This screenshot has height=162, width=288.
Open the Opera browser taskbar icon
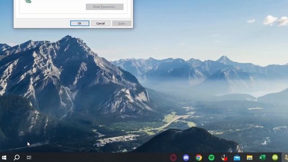click(x=173, y=157)
